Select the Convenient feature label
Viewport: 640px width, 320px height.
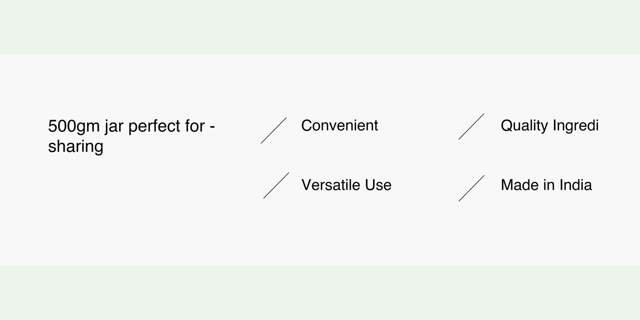[x=339, y=126]
